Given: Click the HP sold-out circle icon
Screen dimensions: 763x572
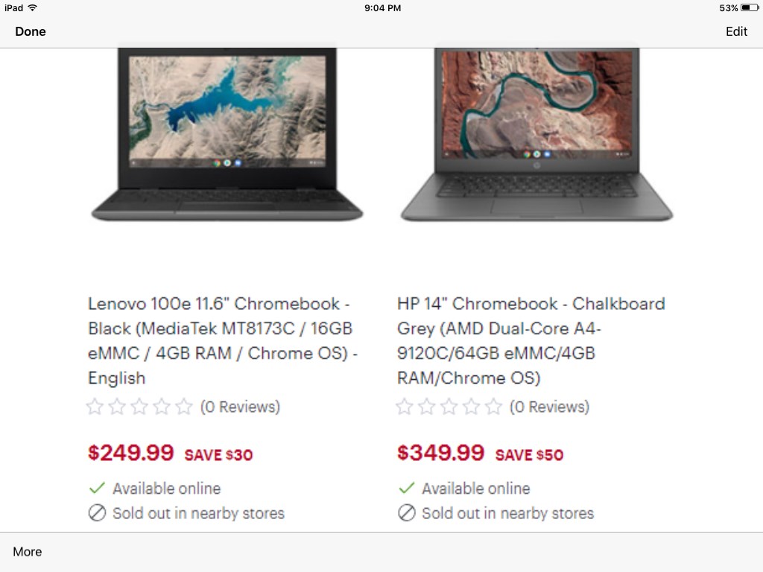Looking at the screenshot, I should [406, 513].
